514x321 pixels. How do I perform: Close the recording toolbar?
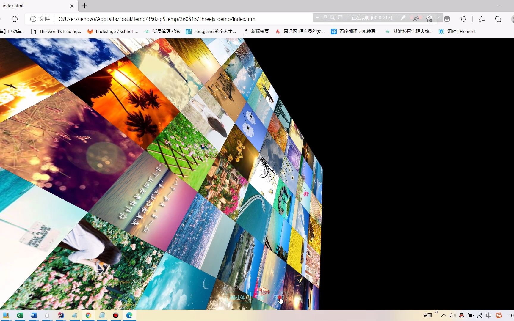[x=439, y=18]
